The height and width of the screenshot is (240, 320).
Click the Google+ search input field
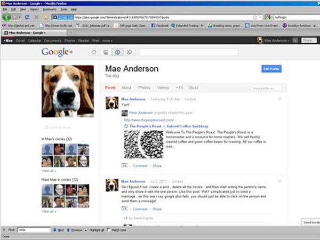coord(188,52)
